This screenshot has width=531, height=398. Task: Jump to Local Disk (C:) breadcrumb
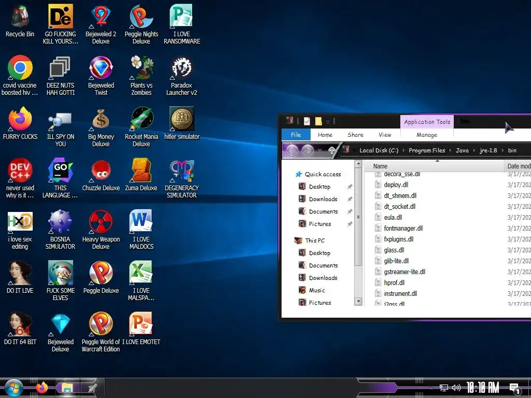[379, 150]
